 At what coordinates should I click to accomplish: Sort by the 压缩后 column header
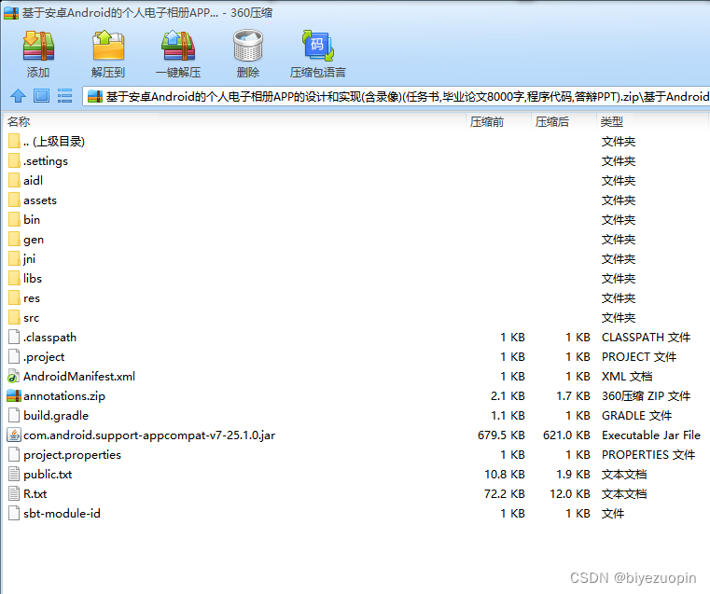(x=552, y=122)
